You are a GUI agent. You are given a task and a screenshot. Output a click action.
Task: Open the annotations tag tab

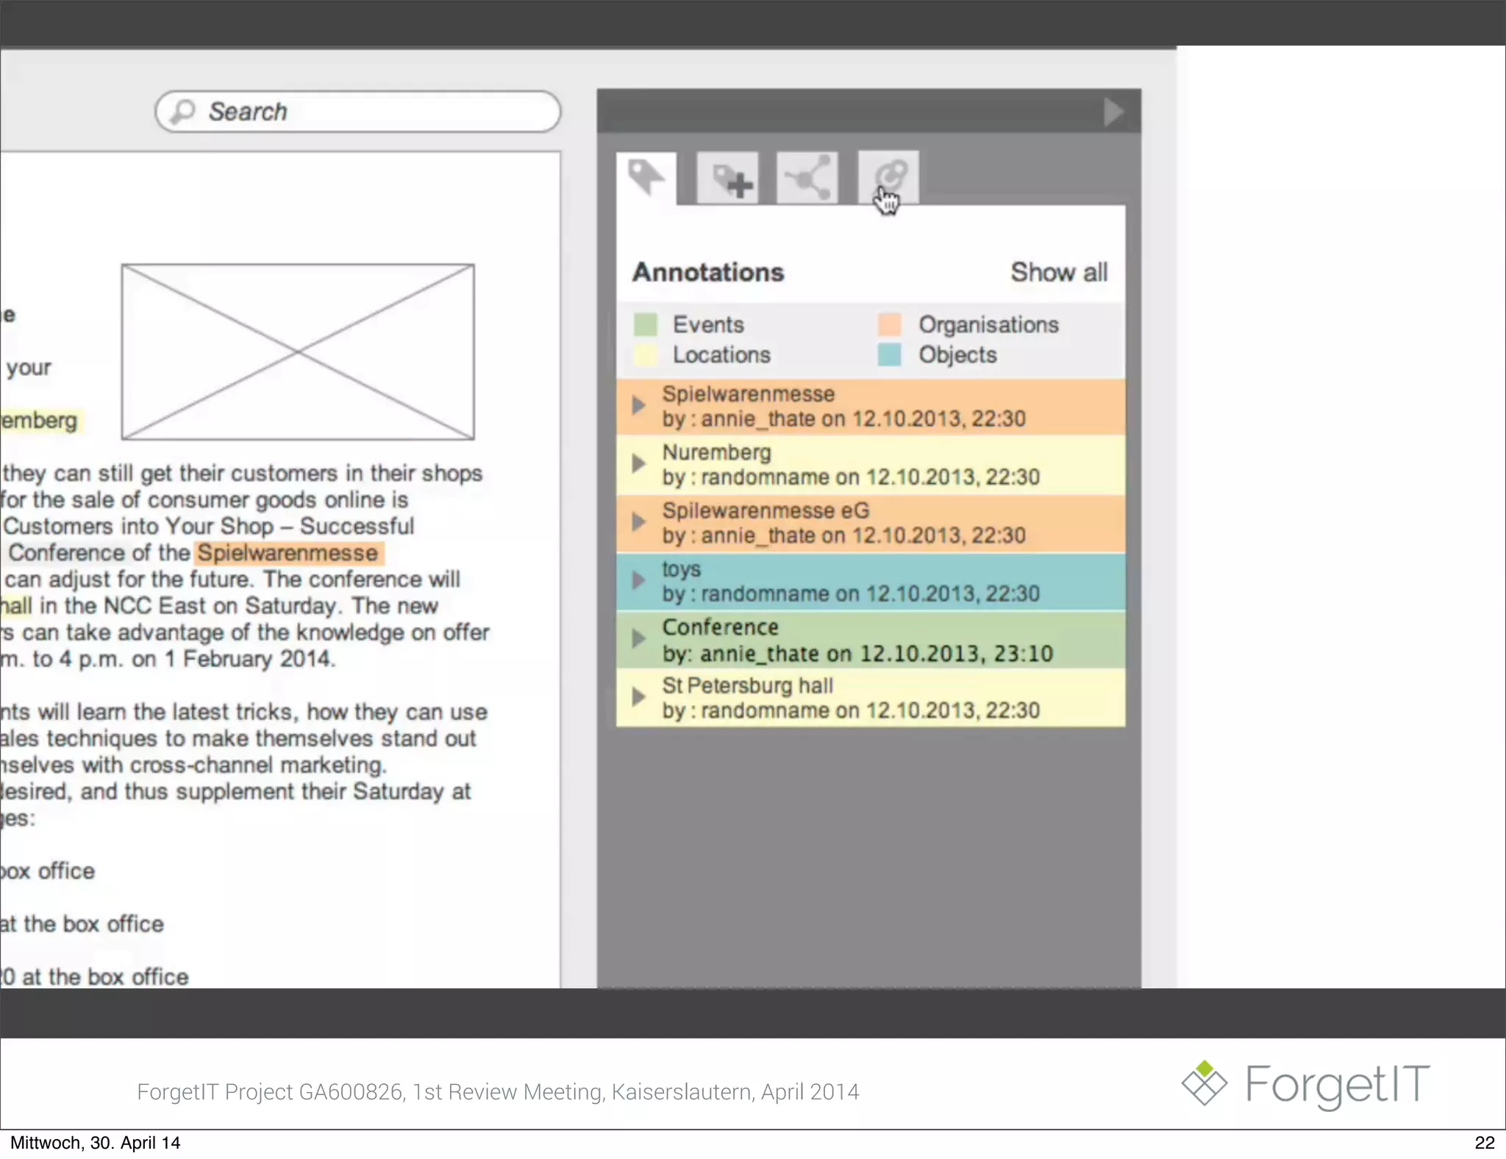point(646,178)
